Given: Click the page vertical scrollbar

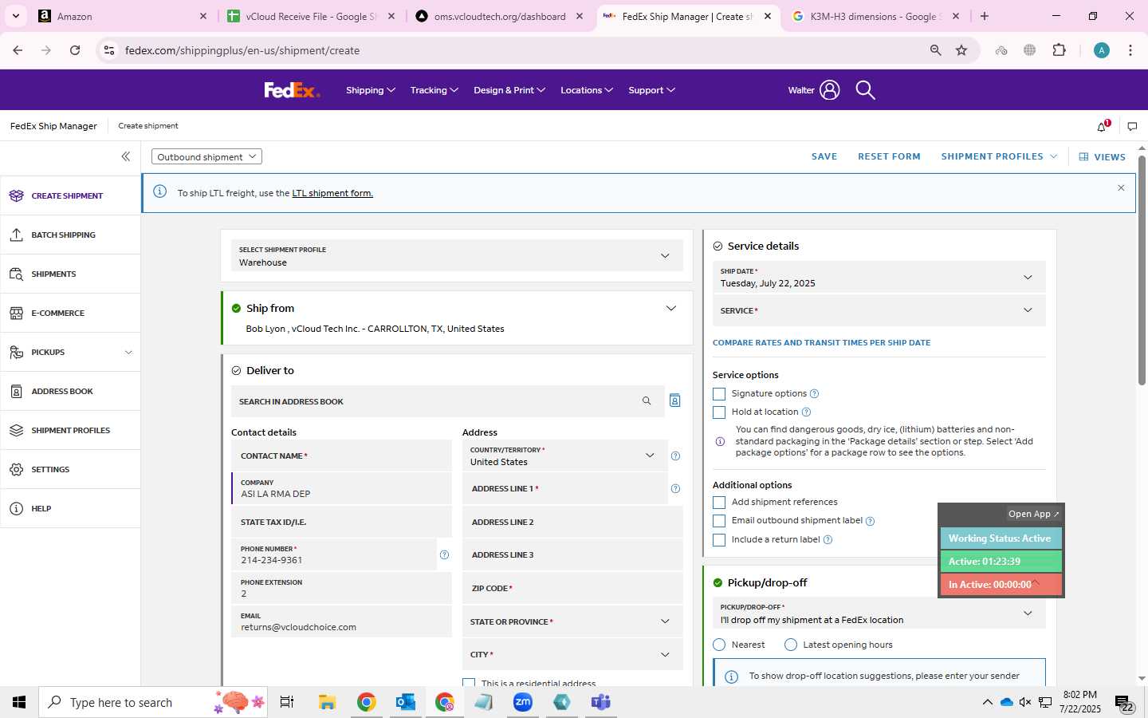Looking at the screenshot, I should [1142, 271].
